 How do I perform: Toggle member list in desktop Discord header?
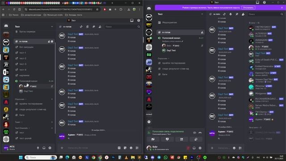pos(243,14)
